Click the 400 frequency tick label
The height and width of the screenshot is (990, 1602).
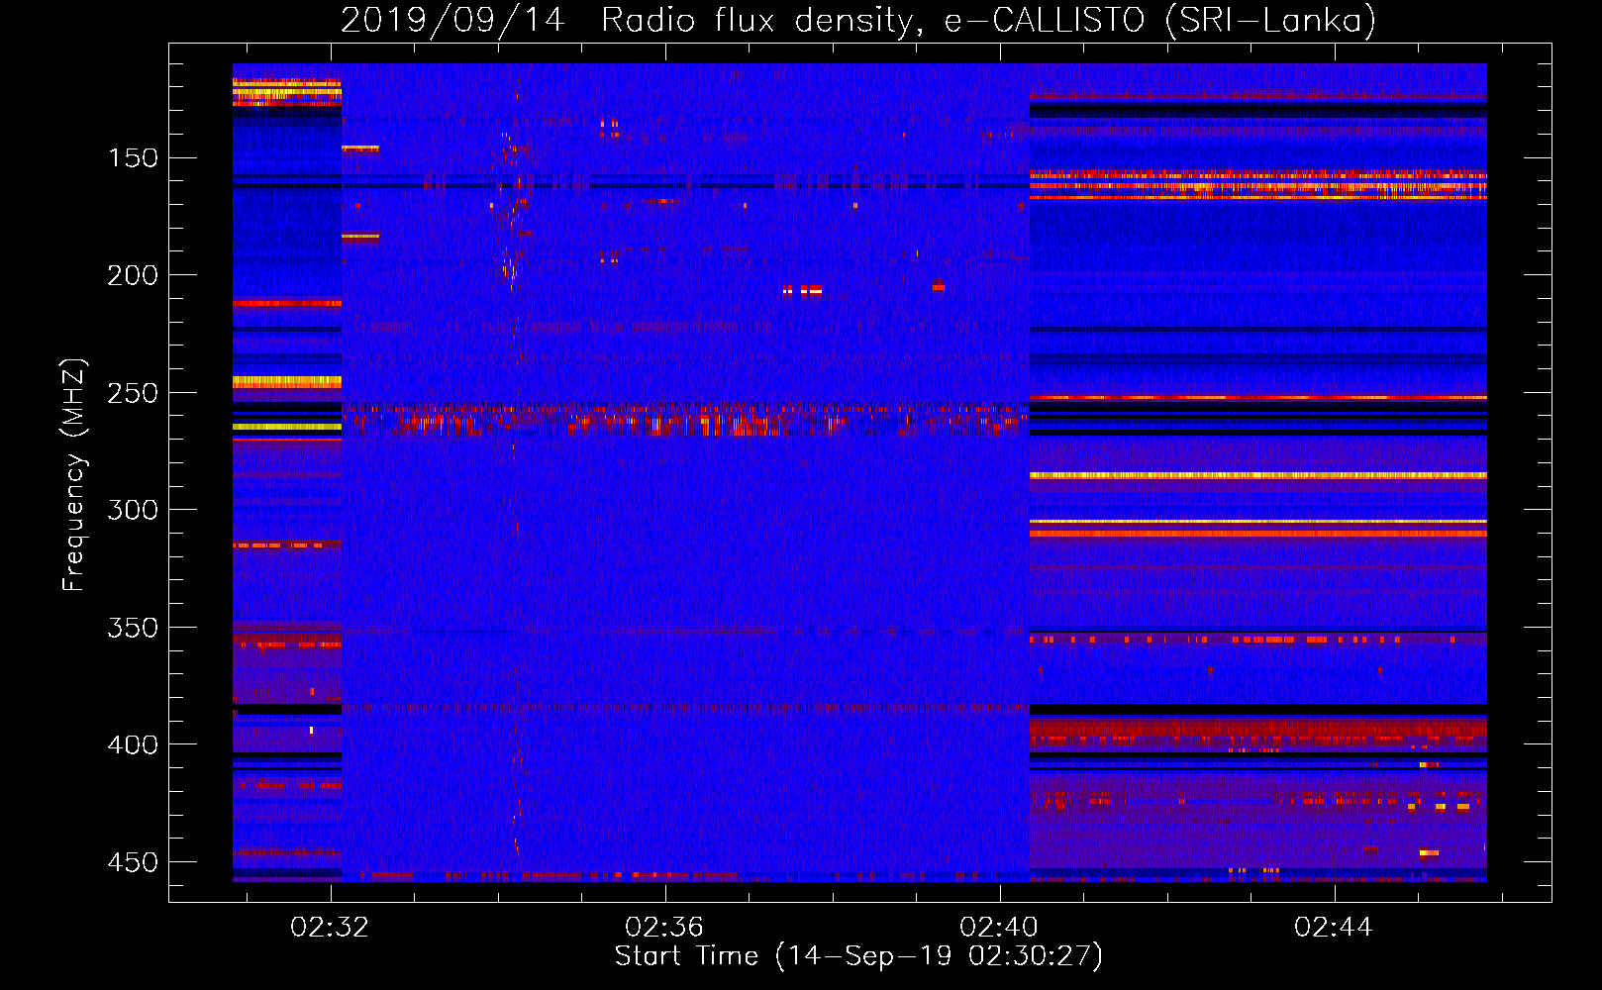[133, 744]
